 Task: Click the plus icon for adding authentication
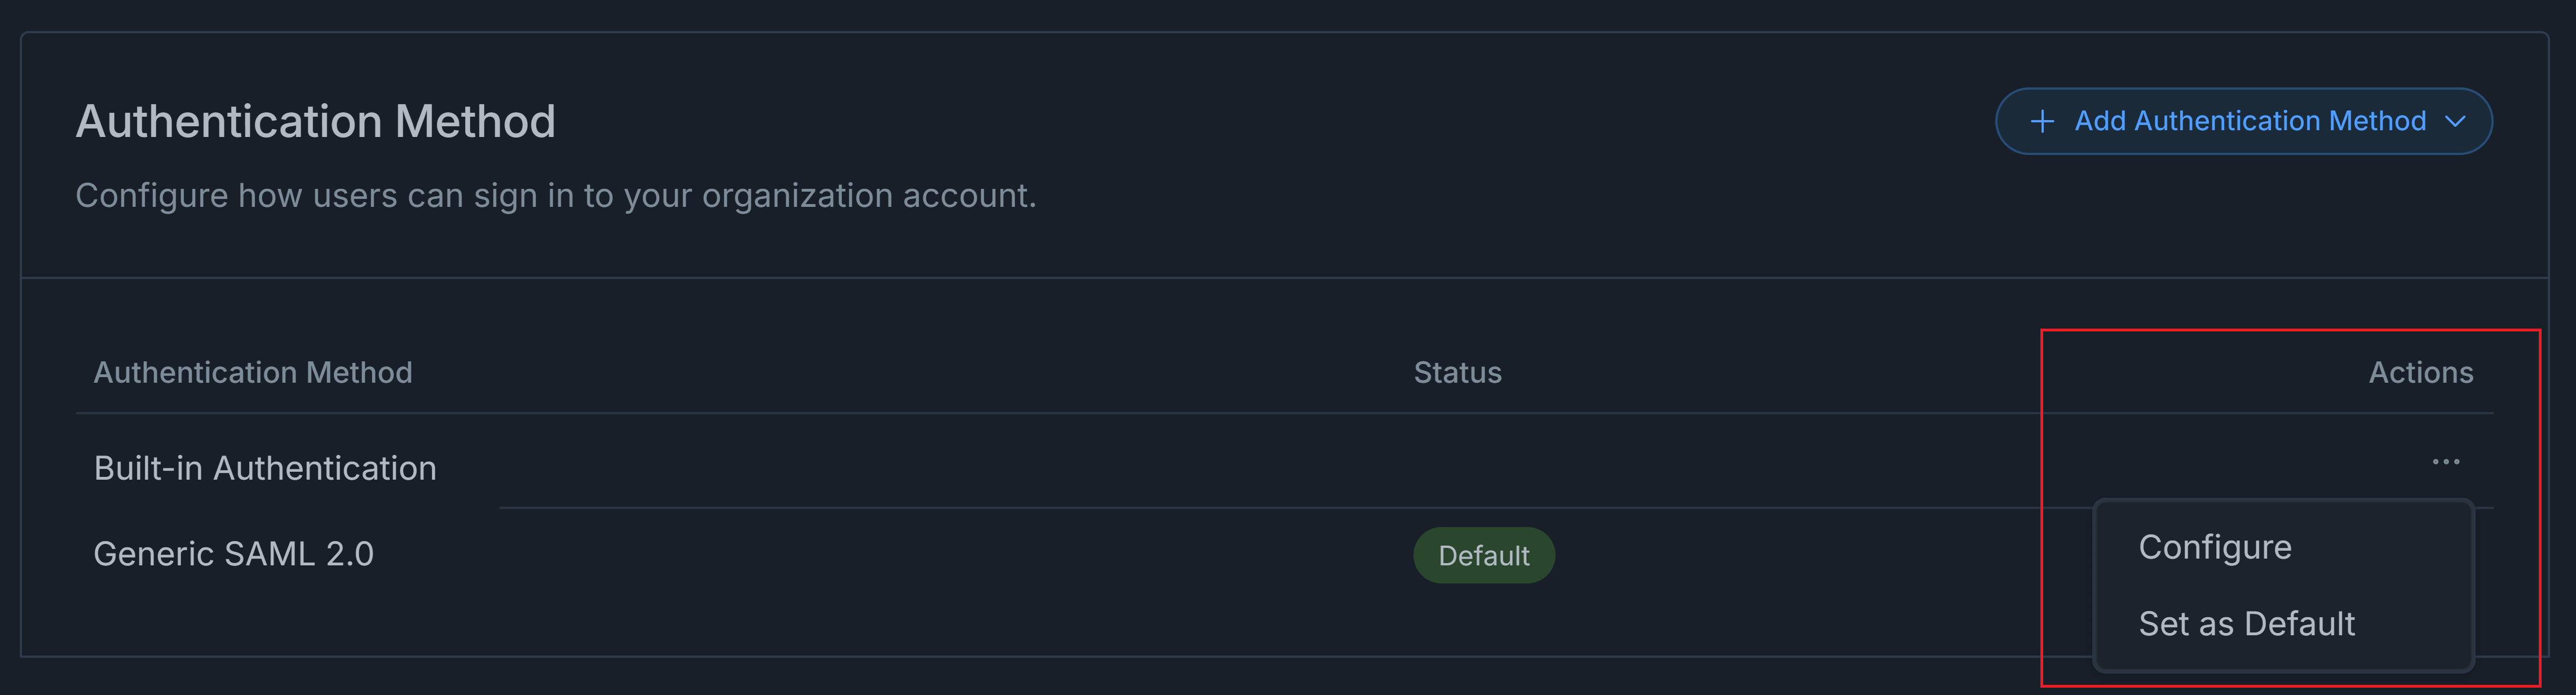pos(2042,122)
